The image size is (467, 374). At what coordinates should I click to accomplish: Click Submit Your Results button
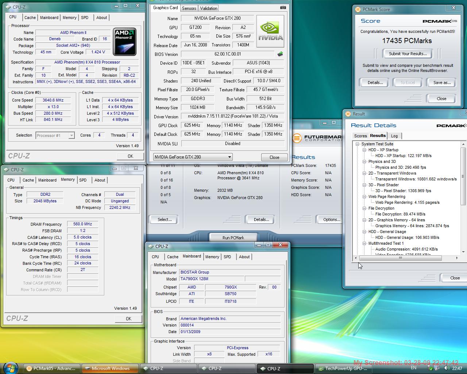click(x=408, y=54)
